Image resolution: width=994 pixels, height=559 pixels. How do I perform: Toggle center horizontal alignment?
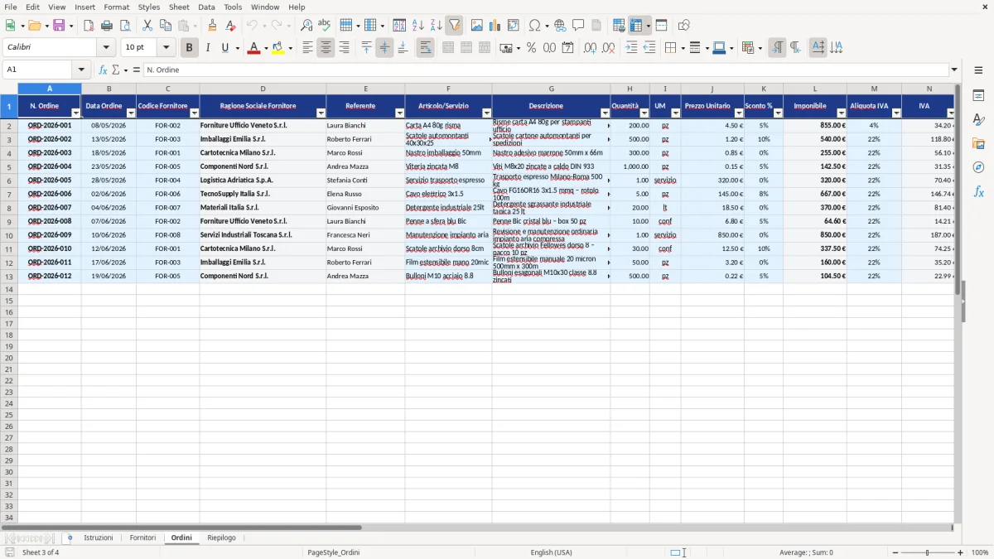326,48
